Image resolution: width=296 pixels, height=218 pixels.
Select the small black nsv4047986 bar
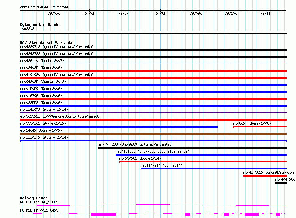[281, 183]
